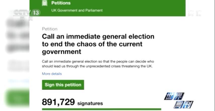Click the Parliament portcullis crest icon
This screenshot has height=111, width=215.
pos(45,3)
